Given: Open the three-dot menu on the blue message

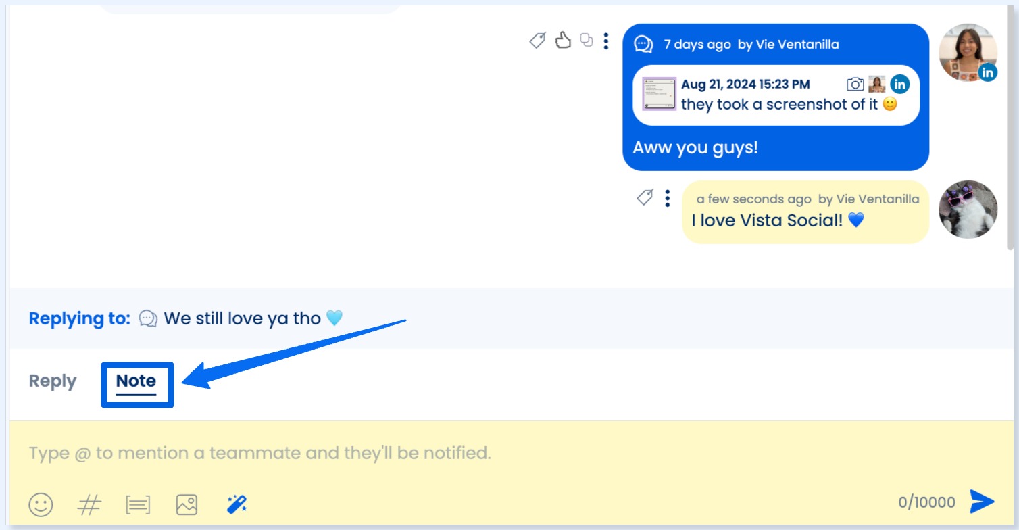Looking at the screenshot, I should [x=606, y=41].
